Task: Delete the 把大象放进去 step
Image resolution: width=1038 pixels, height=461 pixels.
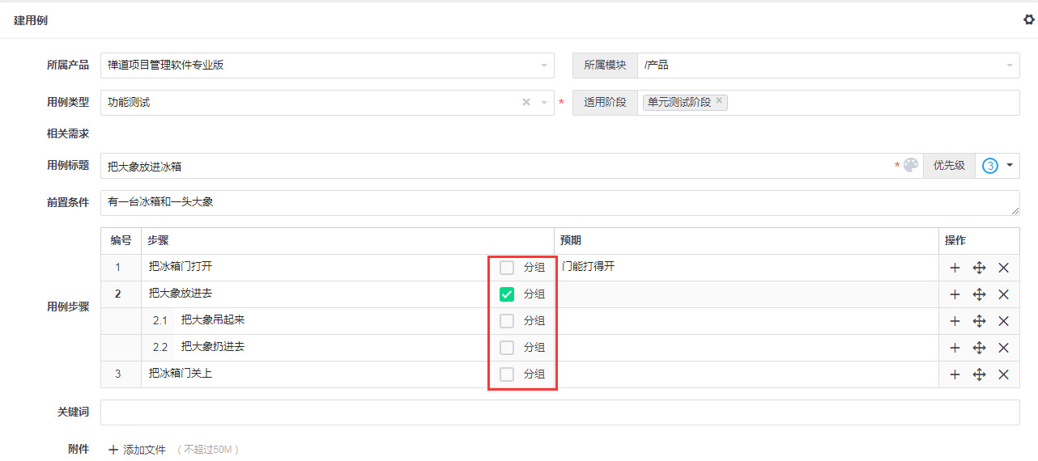Action: tap(1003, 294)
